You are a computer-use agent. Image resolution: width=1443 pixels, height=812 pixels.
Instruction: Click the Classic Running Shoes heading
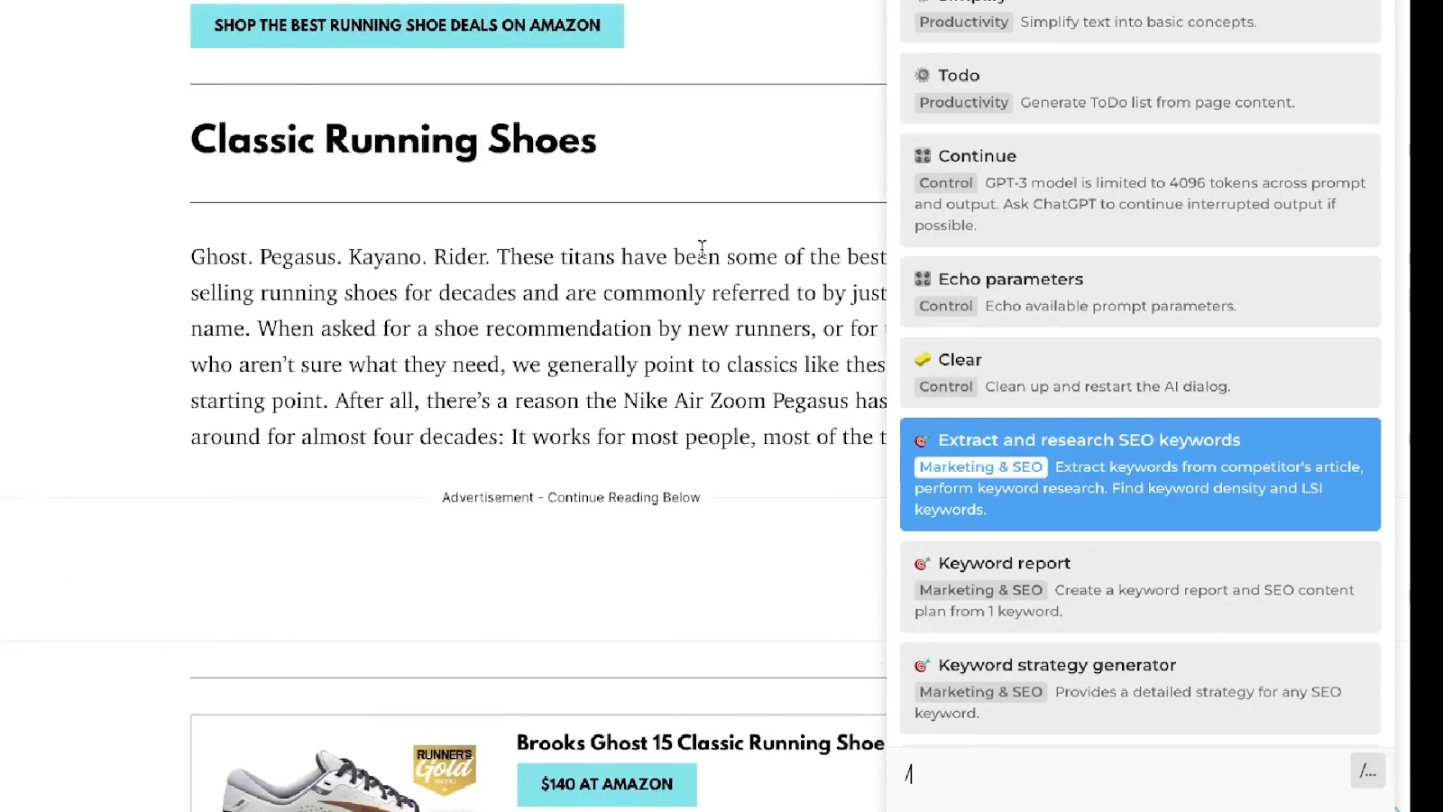pos(393,140)
